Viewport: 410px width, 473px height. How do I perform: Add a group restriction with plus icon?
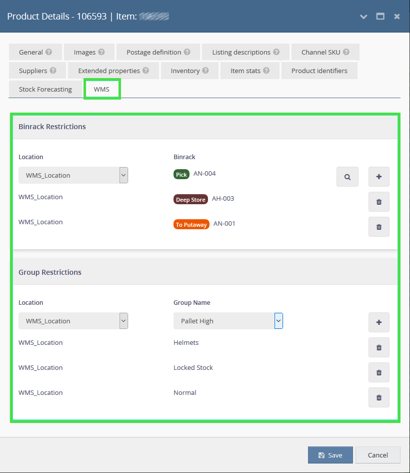click(378, 322)
